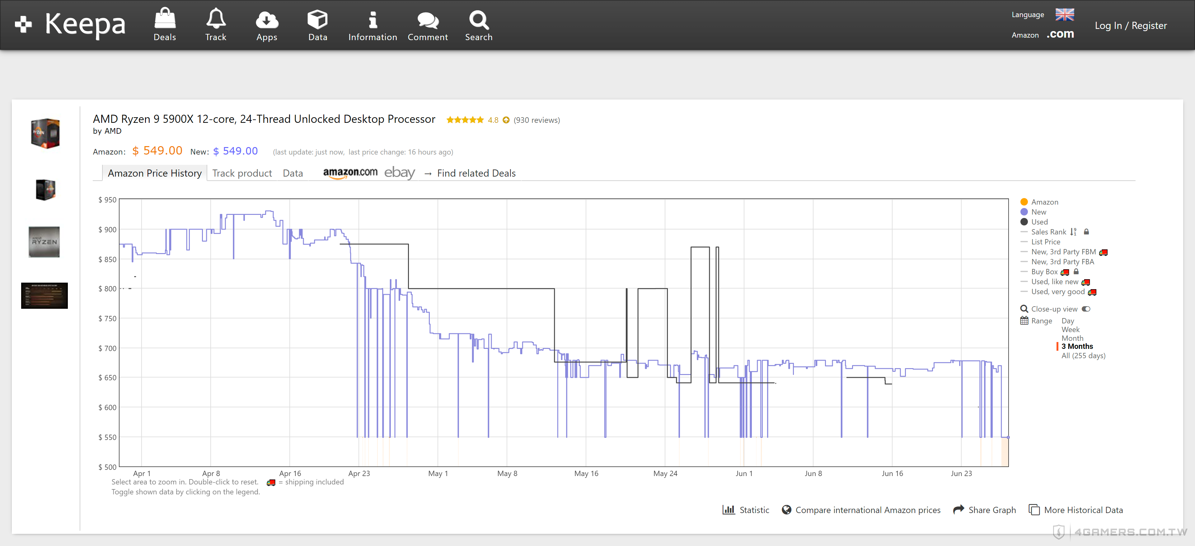1195x546 pixels.
Task: Click the ebay logo link
Action: click(399, 173)
